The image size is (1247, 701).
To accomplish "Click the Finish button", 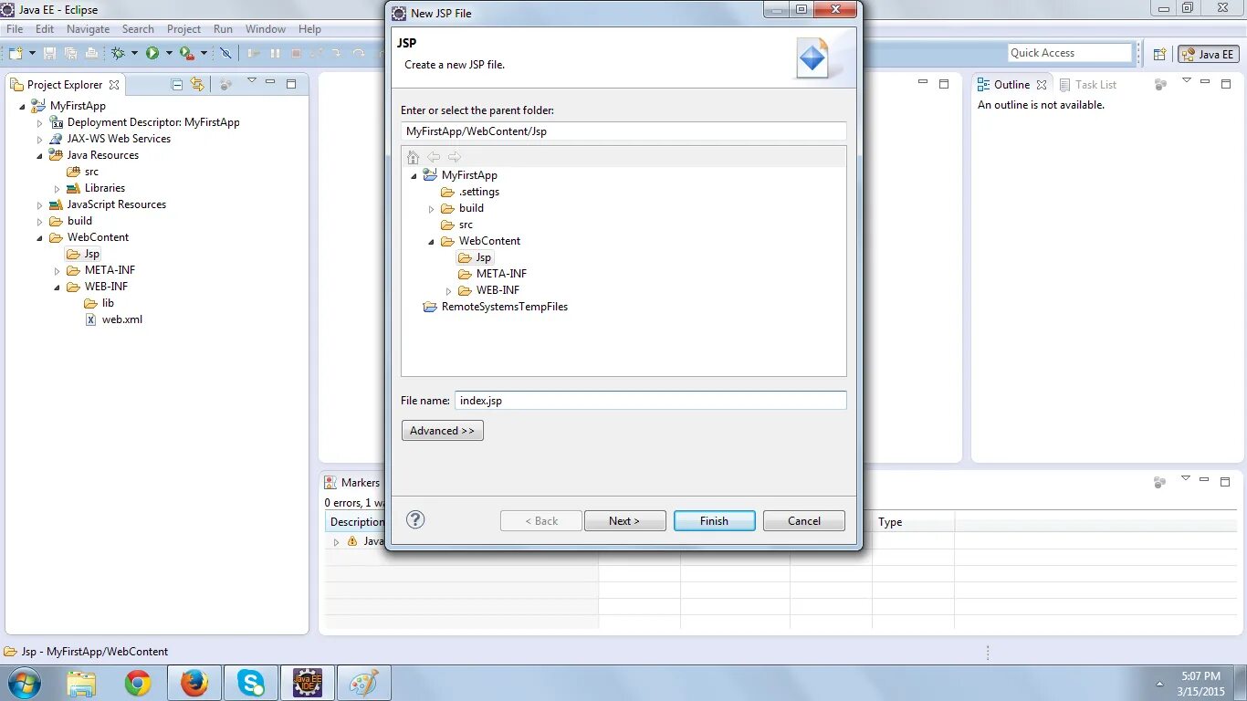I will point(715,520).
